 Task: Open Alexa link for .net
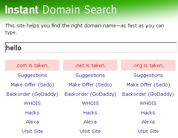pyautogui.click(x=90, y=122)
